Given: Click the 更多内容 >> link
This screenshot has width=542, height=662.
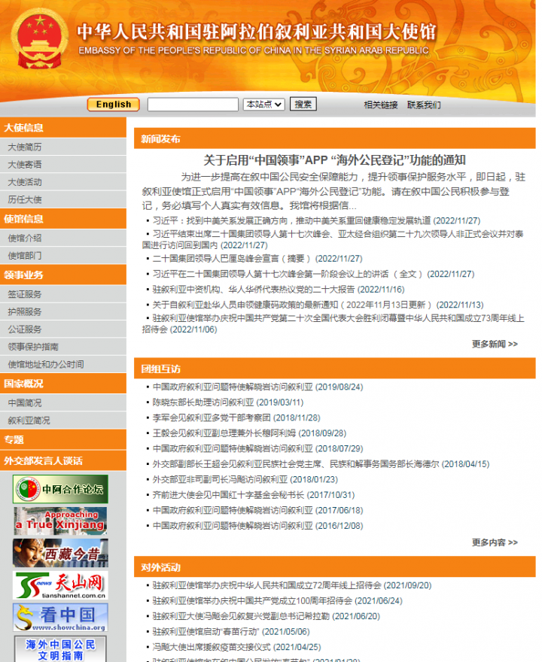Looking at the screenshot, I should coord(495,542).
